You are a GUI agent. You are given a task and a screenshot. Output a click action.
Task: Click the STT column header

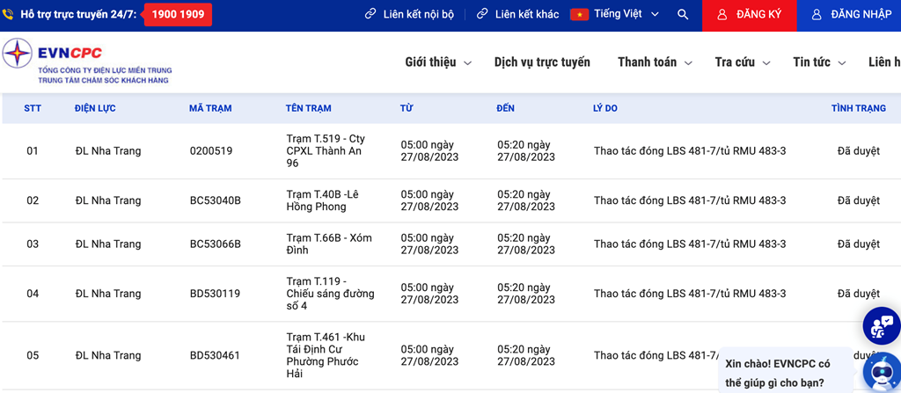tap(33, 108)
